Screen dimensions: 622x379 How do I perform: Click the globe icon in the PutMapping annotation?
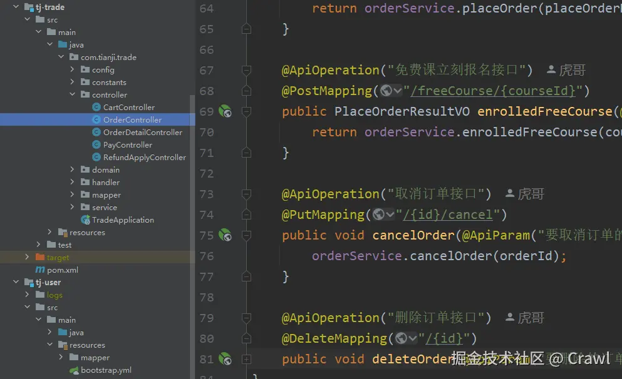pyautogui.click(x=378, y=215)
